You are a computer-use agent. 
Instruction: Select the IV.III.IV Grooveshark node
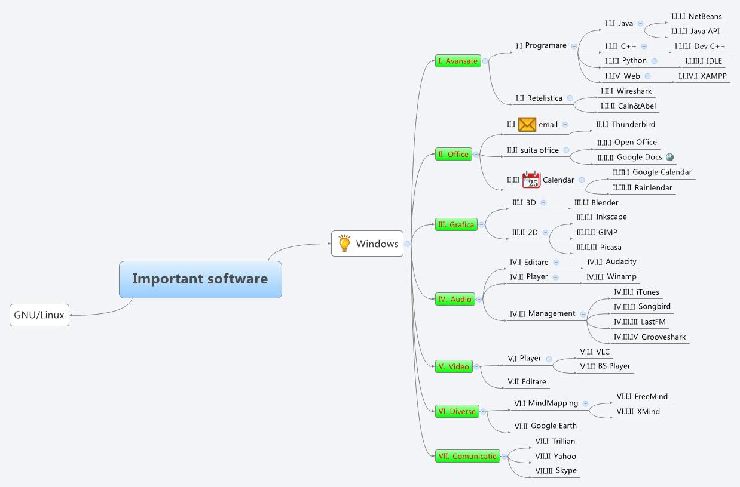coord(650,337)
